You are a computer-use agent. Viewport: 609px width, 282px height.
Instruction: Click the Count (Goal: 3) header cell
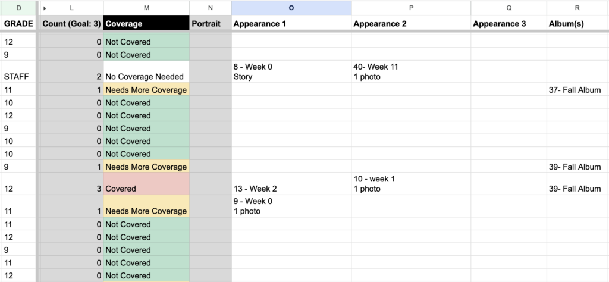click(71, 24)
